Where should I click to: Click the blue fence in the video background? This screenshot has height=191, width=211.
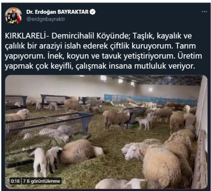pos(150,99)
